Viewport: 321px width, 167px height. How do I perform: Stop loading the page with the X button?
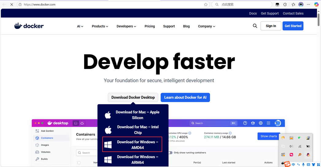(12, 5)
